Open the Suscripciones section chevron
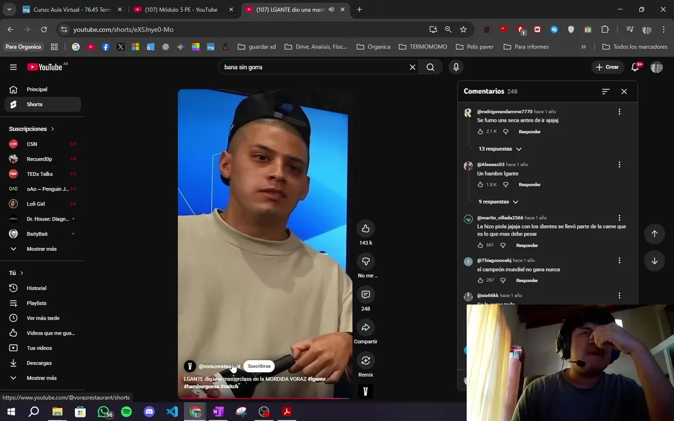Image resolution: width=674 pixels, height=421 pixels. tap(53, 129)
